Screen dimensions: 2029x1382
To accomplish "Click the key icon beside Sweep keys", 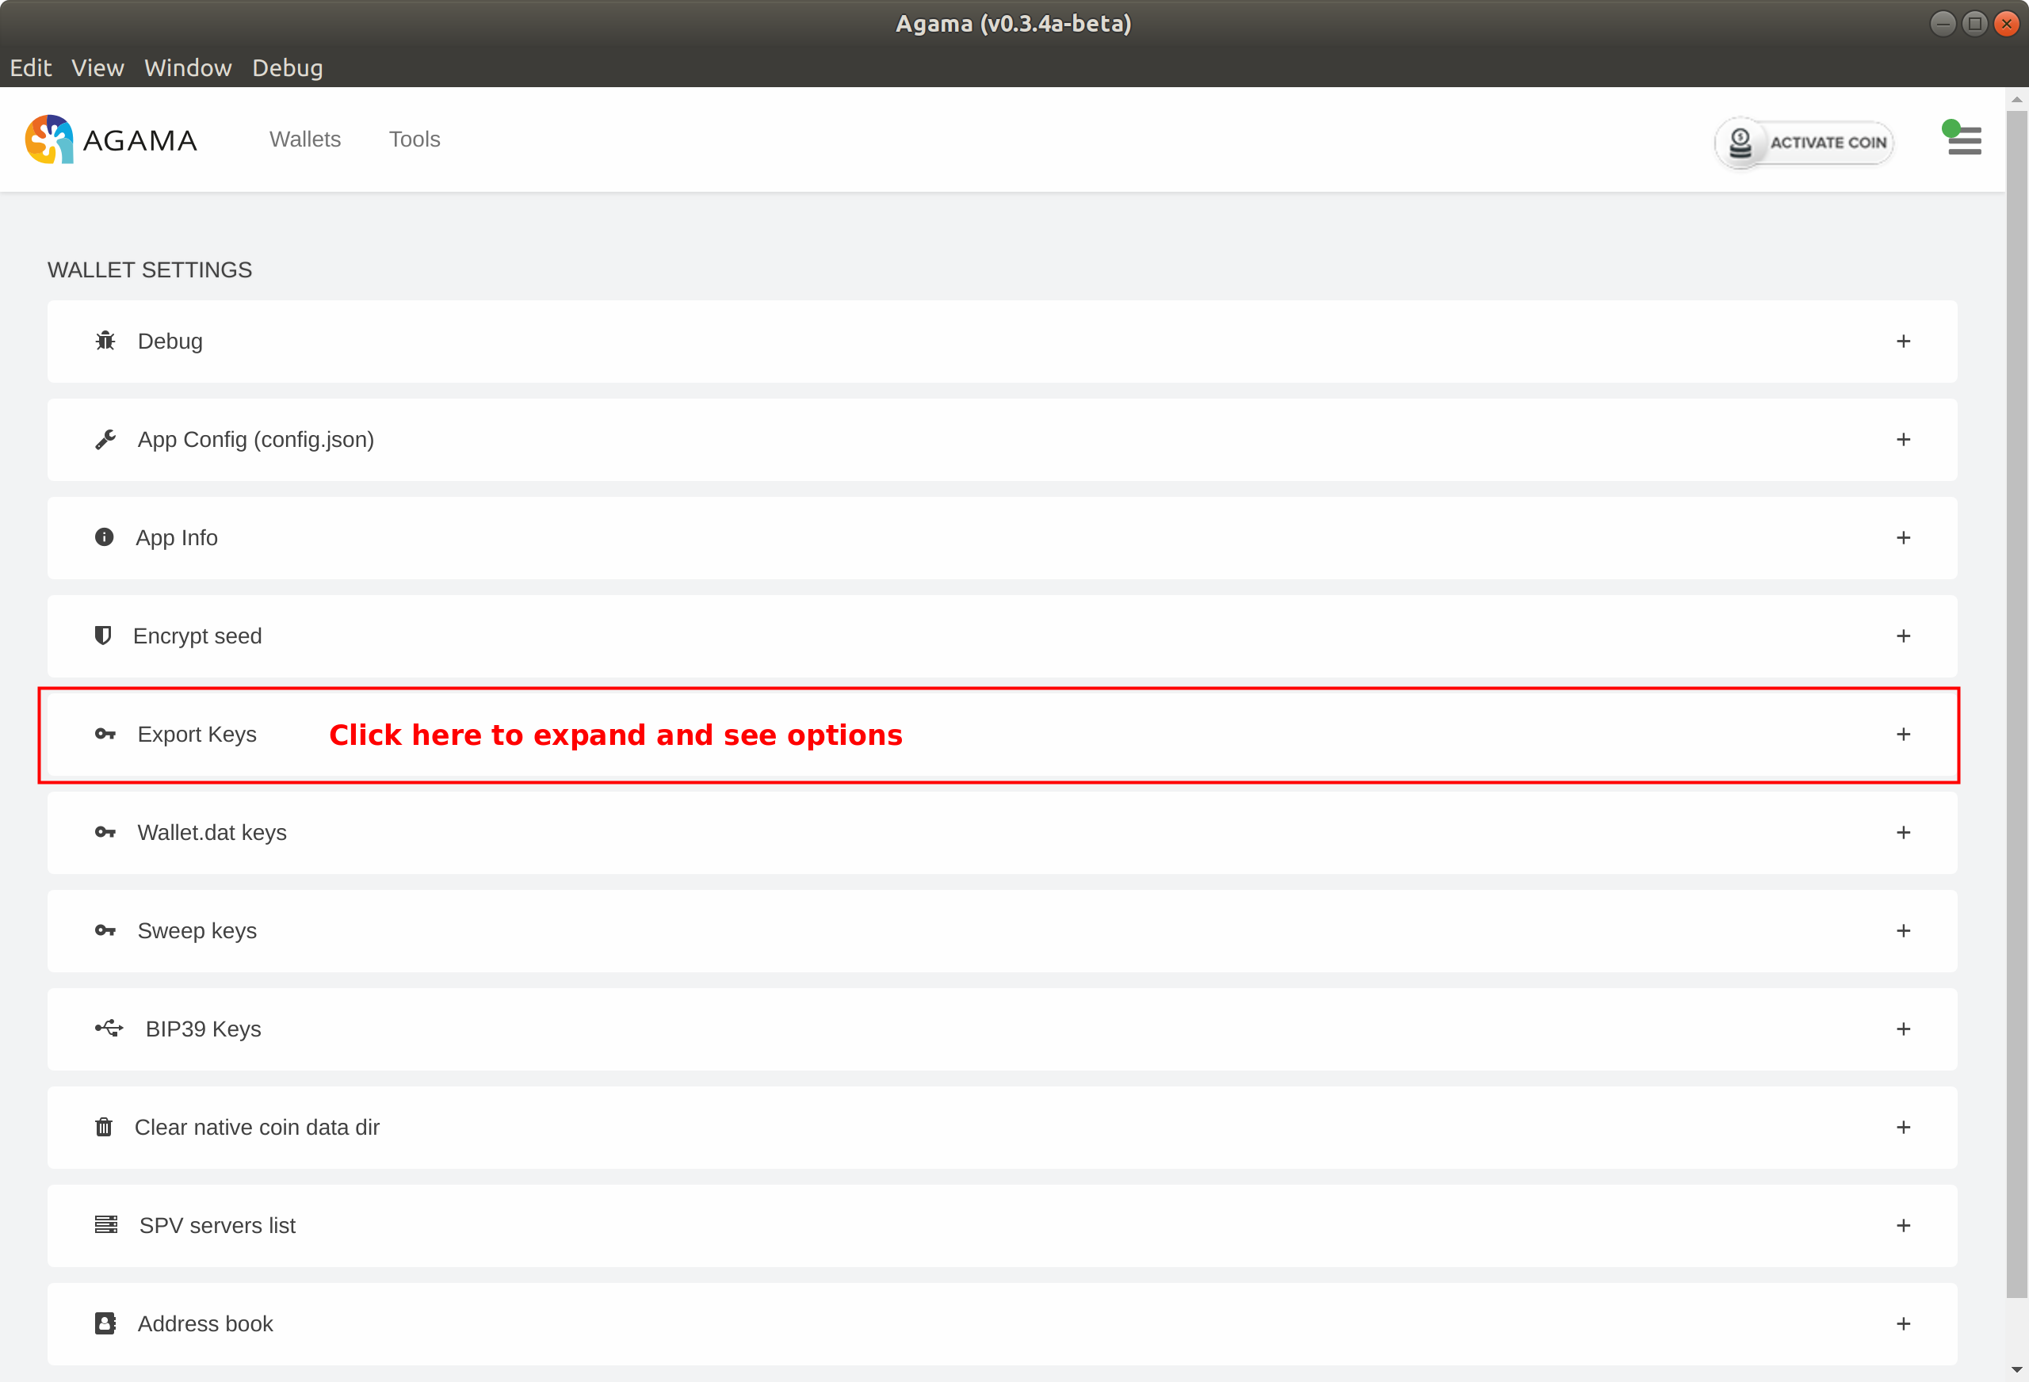I will [x=105, y=930].
